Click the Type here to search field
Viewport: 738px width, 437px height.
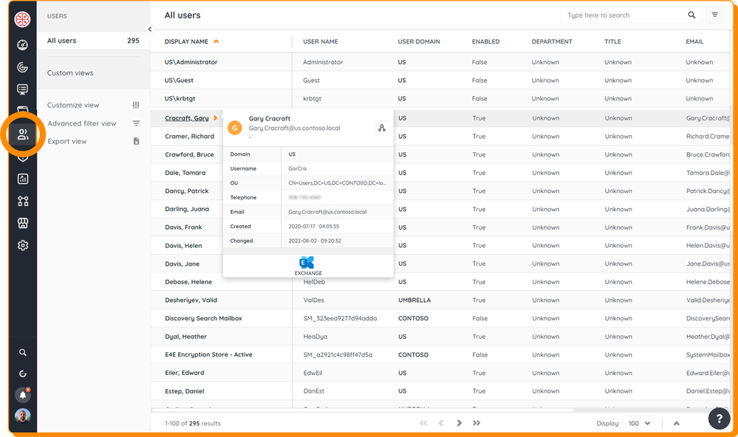coord(624,15)
